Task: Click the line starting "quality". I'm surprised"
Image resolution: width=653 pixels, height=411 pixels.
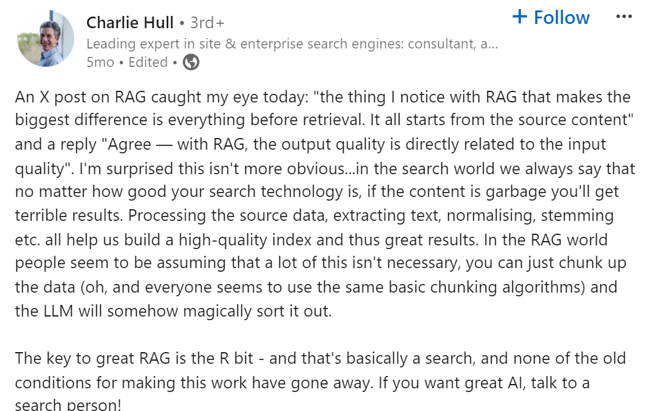Action: tap(315, 168)
